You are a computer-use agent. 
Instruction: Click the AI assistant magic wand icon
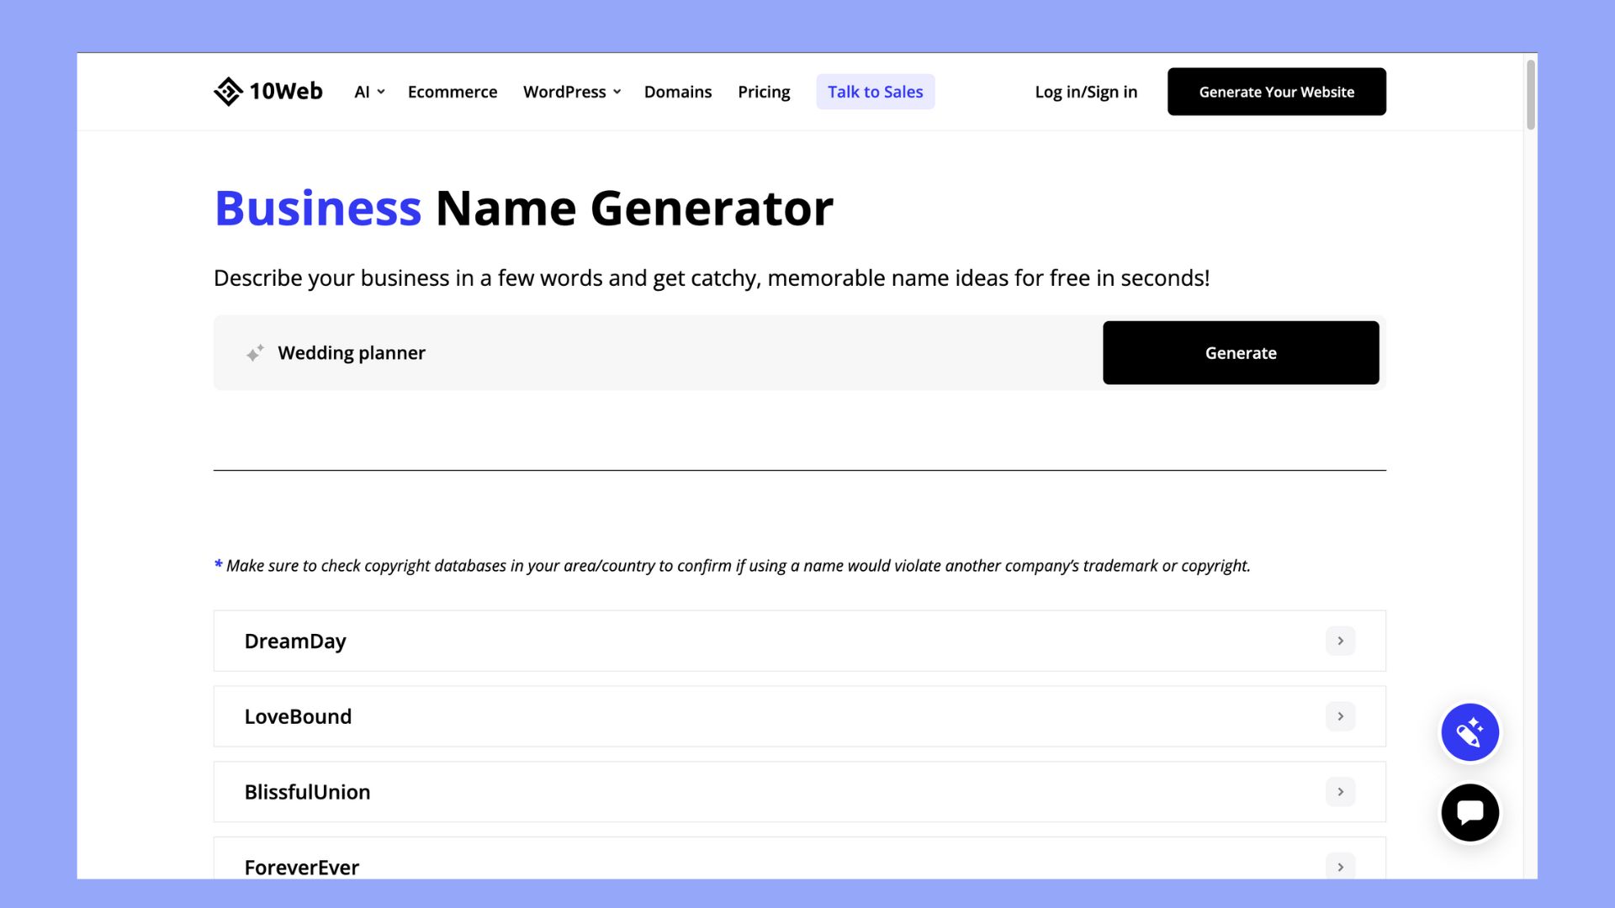pos(1469,731)
